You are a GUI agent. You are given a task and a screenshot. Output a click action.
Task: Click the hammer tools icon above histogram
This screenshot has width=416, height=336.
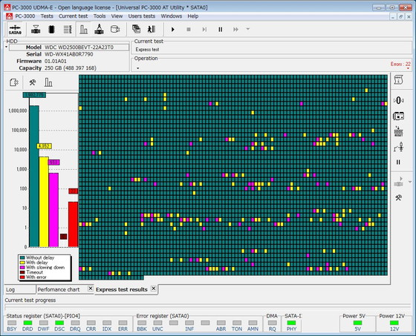pyautogui.click(x=33, y=82)
